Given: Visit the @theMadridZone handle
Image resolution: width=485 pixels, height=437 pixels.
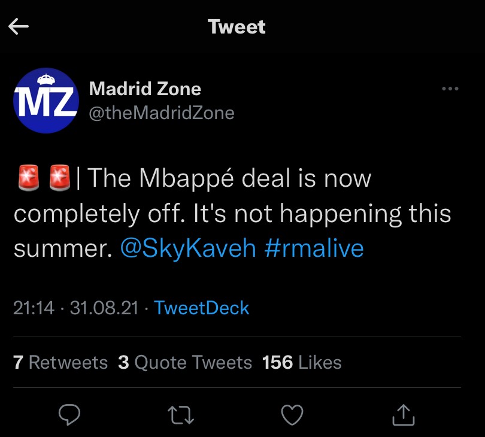Looking at the screenshot, I should (x=161, y=112).
